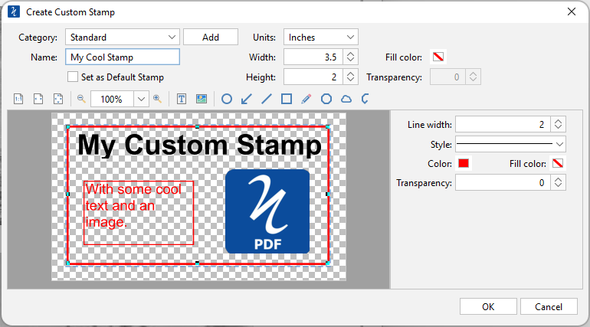Select the My Custom Stamp heading text
Screen dimensions: 590x327
[x=199, y=146]
